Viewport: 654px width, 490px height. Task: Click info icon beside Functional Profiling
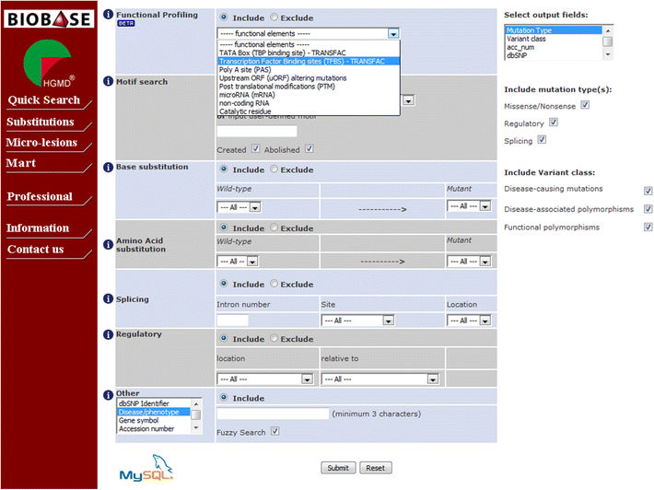click(109, 15)
